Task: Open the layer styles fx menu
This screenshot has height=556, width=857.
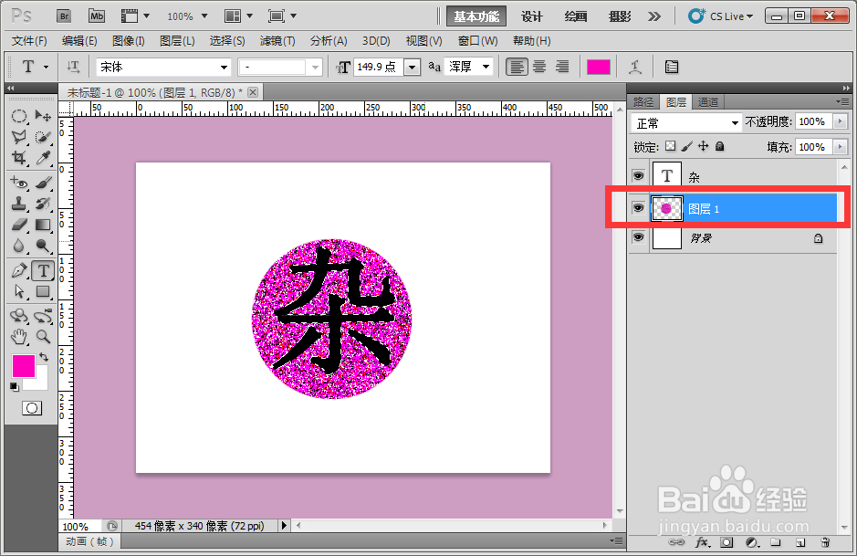Action: [x=703, y=543]
